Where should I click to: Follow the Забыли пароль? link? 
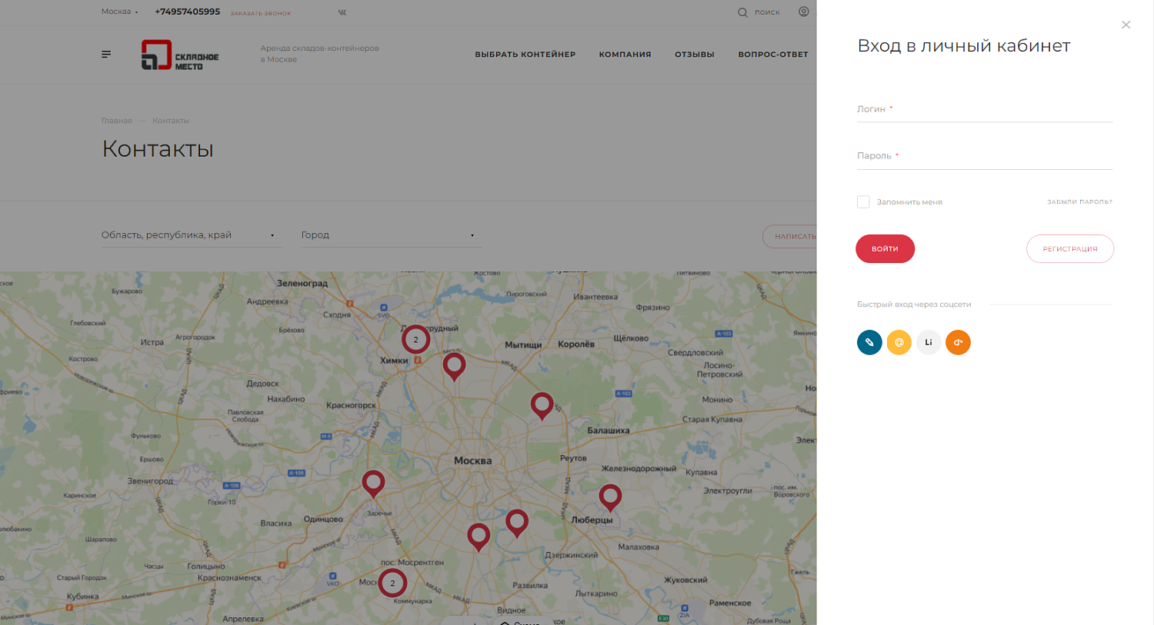click(1079, 202)
